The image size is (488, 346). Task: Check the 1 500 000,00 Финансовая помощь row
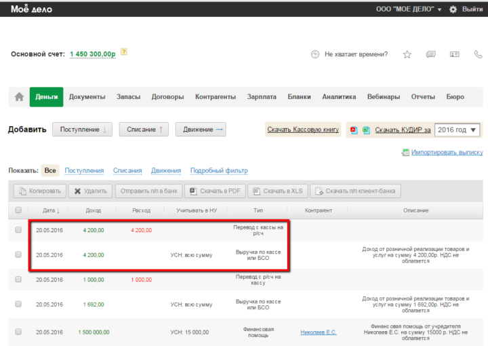coord(18,332)
